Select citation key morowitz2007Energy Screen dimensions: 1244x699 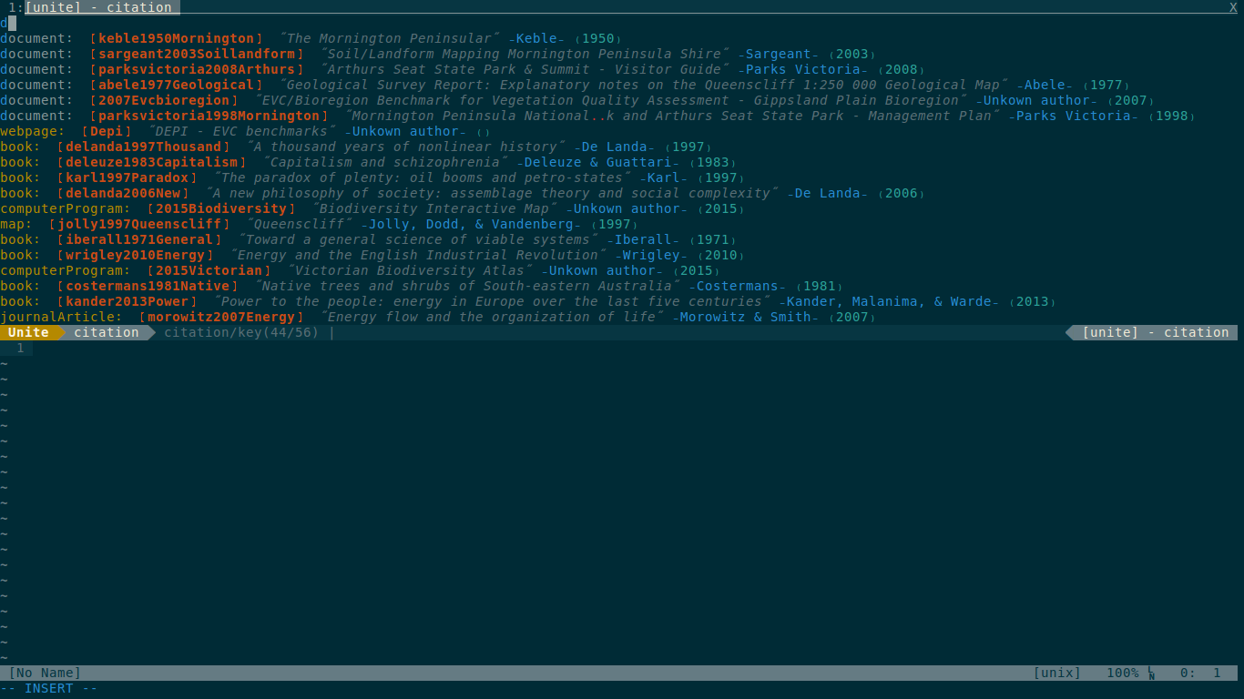(x=221, y=317)
